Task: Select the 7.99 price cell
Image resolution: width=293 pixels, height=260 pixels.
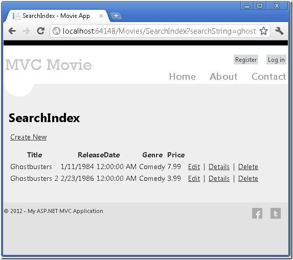Action: (174, 167)
